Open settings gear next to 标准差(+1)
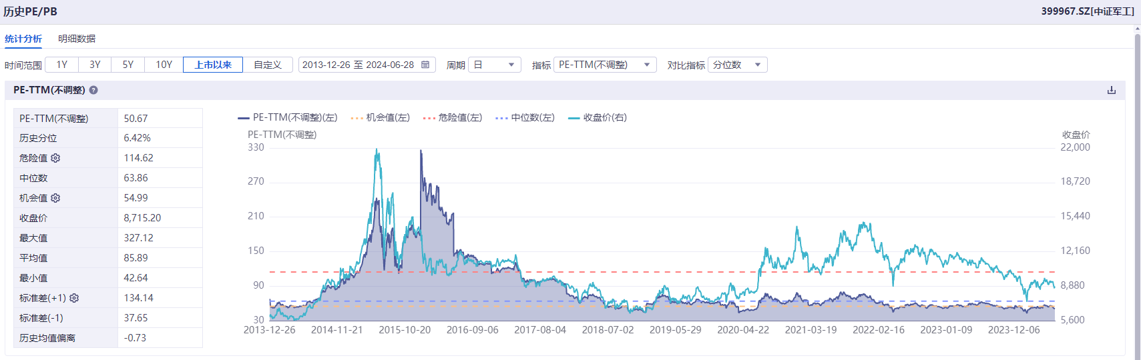This screenshot has height=360, width=1141. (x=74, y=298)
